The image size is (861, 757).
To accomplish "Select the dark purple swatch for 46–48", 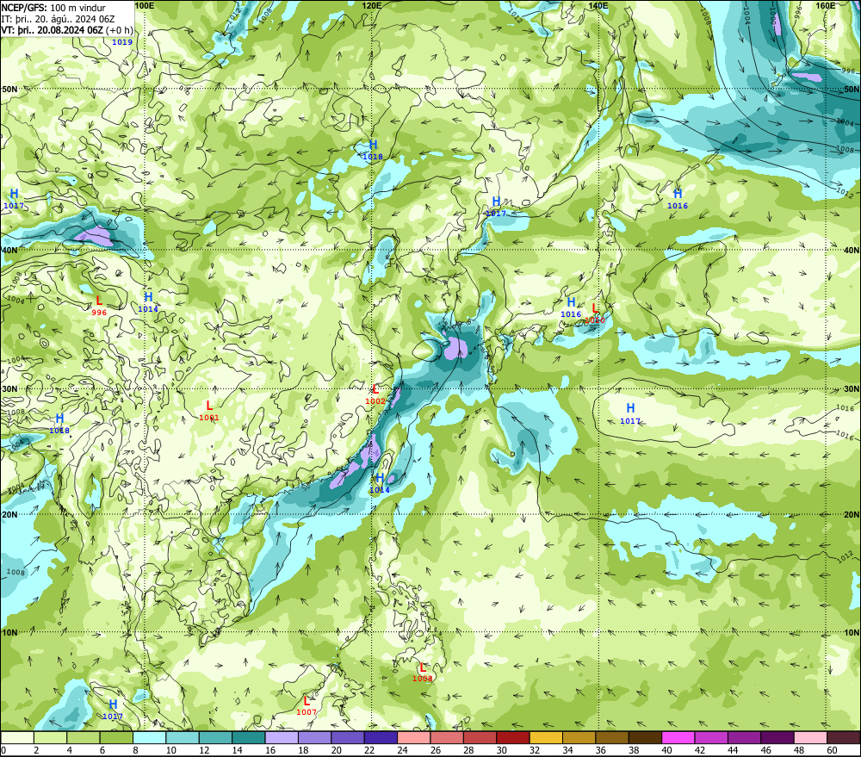I will pyautogui.click(x=777, y=737).
